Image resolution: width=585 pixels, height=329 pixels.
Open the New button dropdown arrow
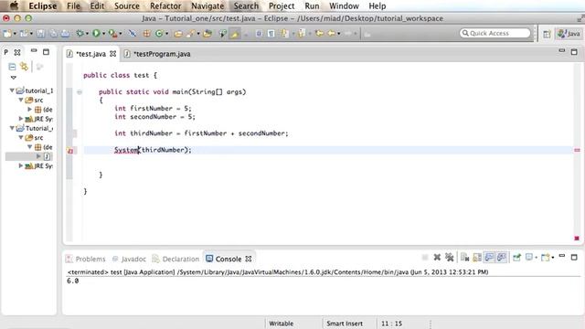pos(15,34)
